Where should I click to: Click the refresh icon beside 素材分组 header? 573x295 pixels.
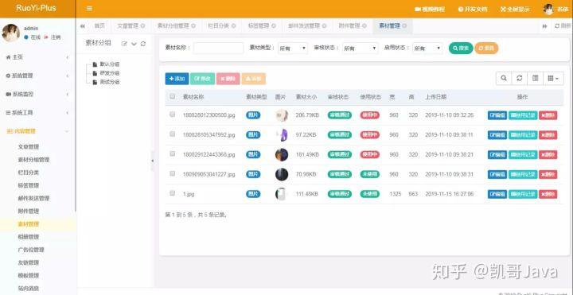click(x=143, y=44)
